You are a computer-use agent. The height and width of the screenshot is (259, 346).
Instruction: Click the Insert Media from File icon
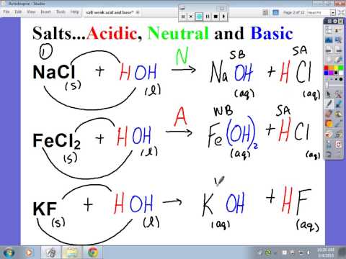[x=328, y=135]
